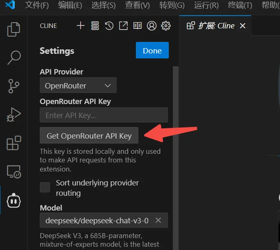280x250 pixels.
Task: Click Get OpenRouter API Key button
Action: (x=89, y=135)
